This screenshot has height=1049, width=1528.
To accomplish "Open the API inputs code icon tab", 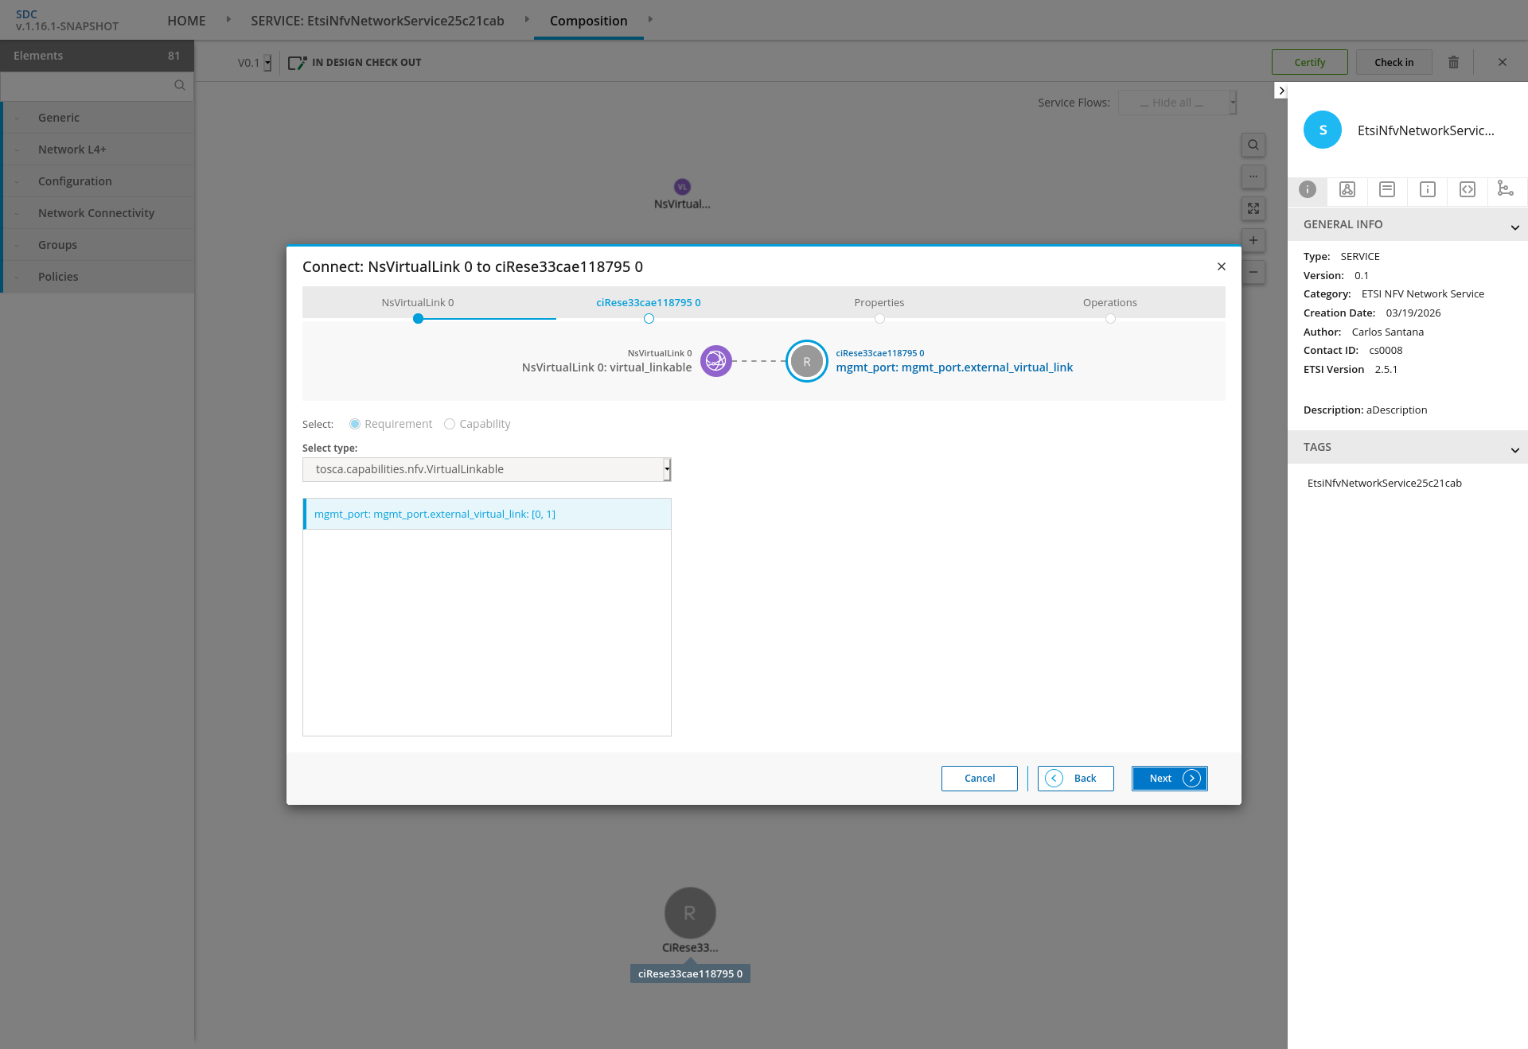I will point(1468,189).
